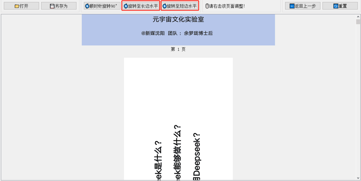Click the scroll-down arrow of the vertical scrollbar
This screenshot has width=361, height=181.
point(358,178)
